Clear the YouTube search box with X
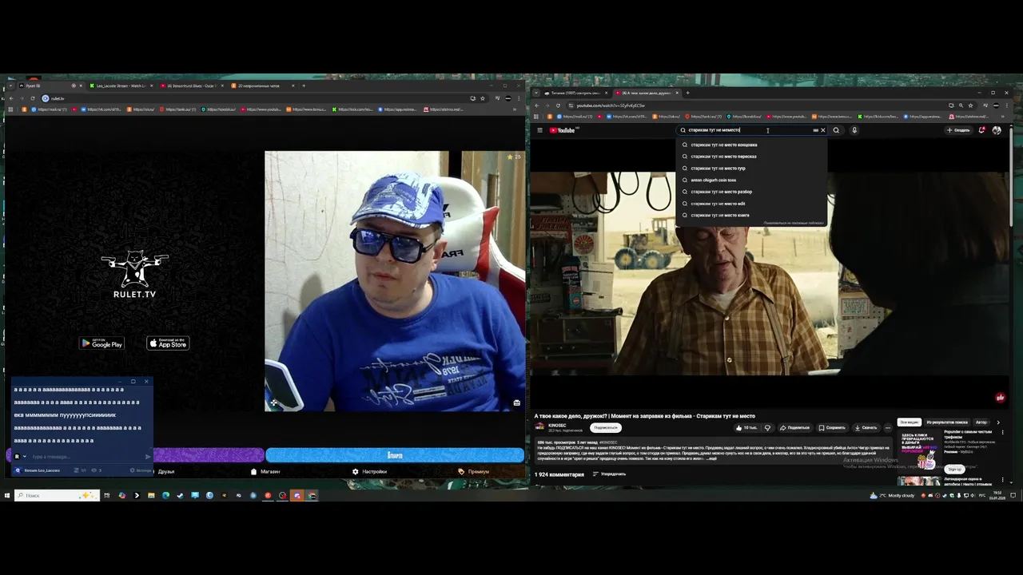This screenshot has width=1023, height=575. tap(822, 130)
